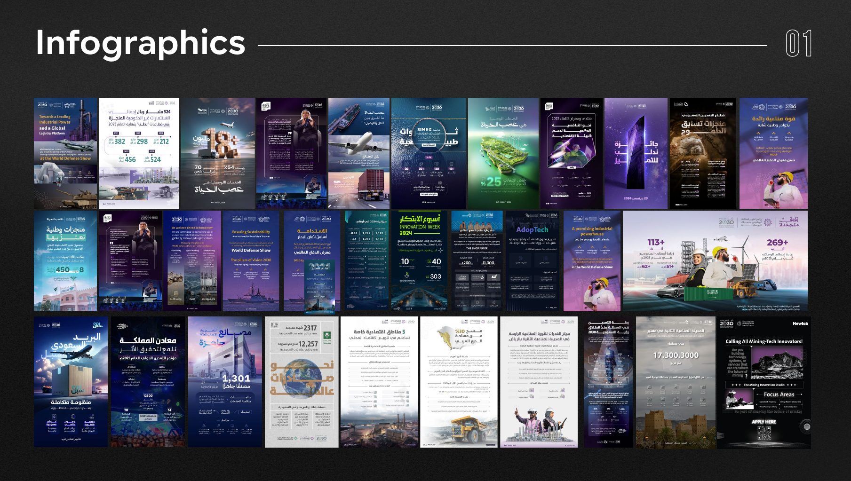
Task: View the Innovation Week 2024 infographic
Action: point(420,261)
